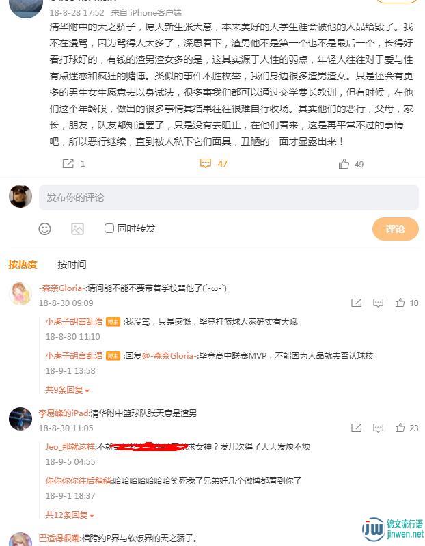This screenshot has width=425, height=546.
Task: Sort comments with the 按热度 tab
Action: tap(23, 264)
